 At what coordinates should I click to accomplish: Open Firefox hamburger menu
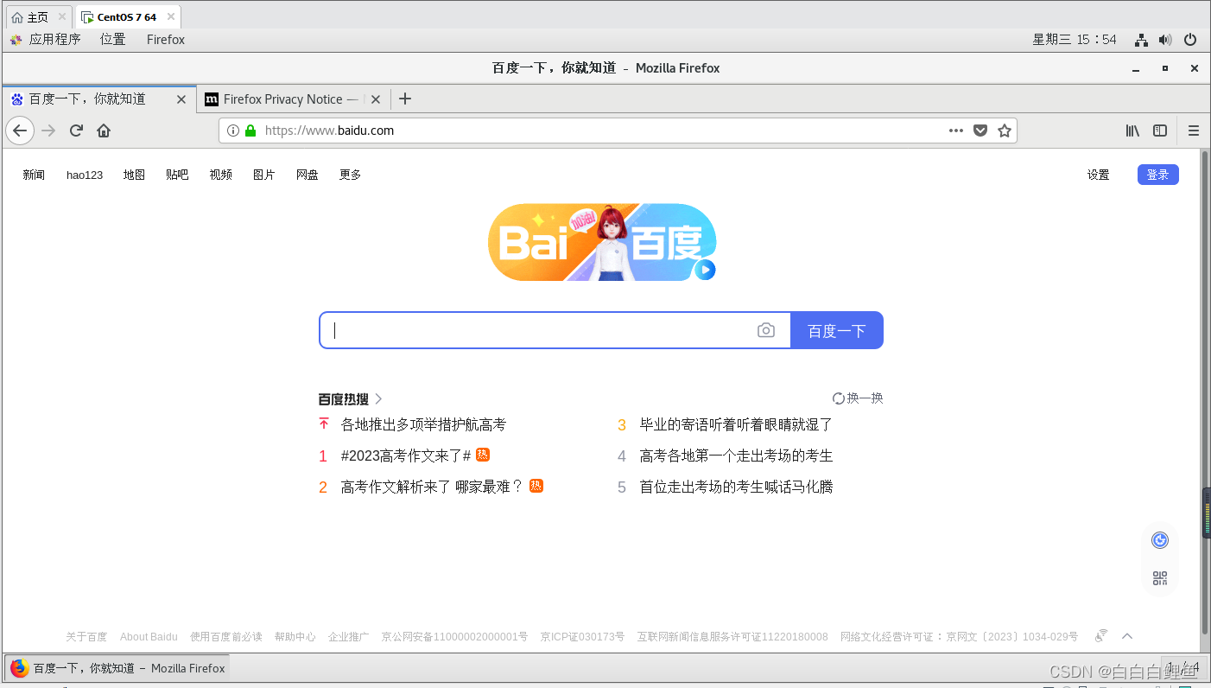point(1194,131)
